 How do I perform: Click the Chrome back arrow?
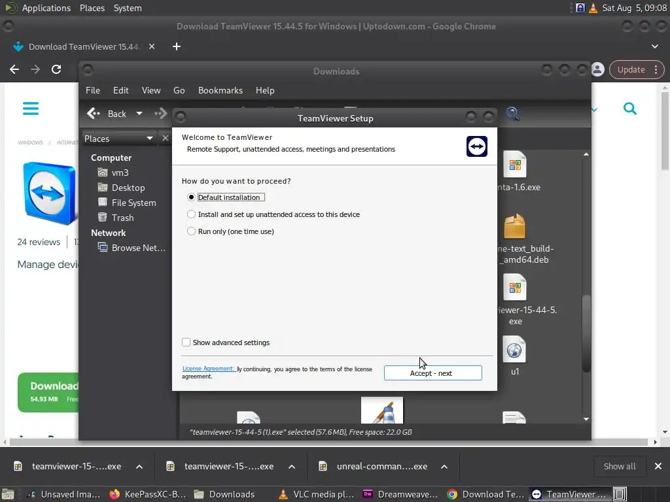(x=14, y=69)
